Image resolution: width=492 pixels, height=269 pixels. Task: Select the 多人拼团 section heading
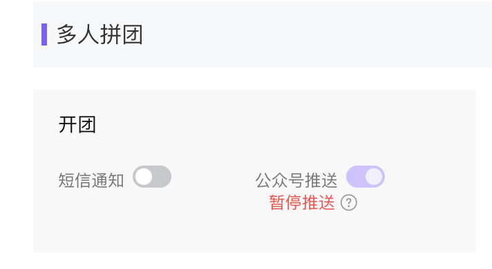(100, 34)
